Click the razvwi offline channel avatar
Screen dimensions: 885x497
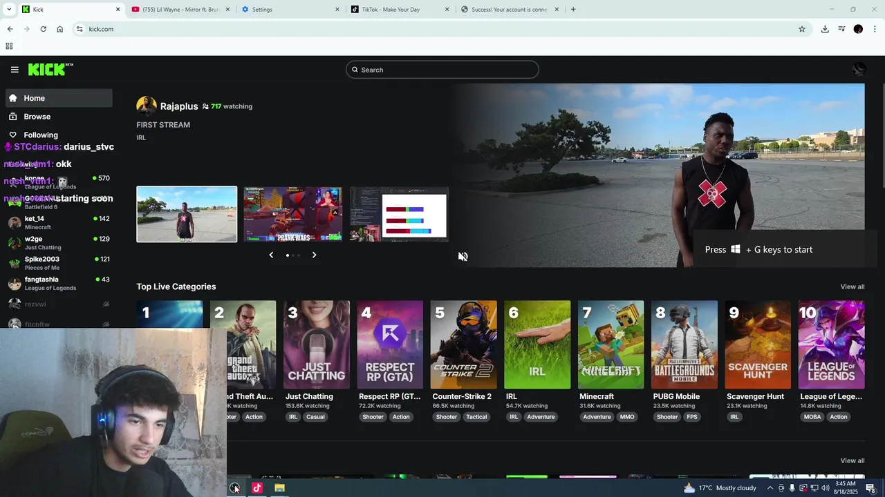click(x=15, y=304)
